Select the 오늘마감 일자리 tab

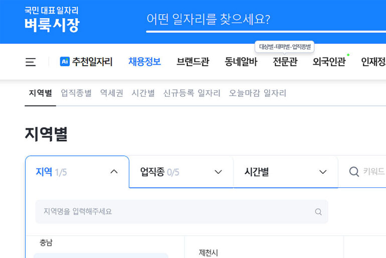tap(257, 93)
